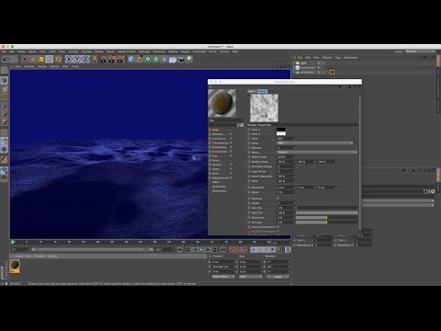This screenshot has width=441, height=331.
Task: Disable the Bump channel checkbox
Action: tap(231, 160)
